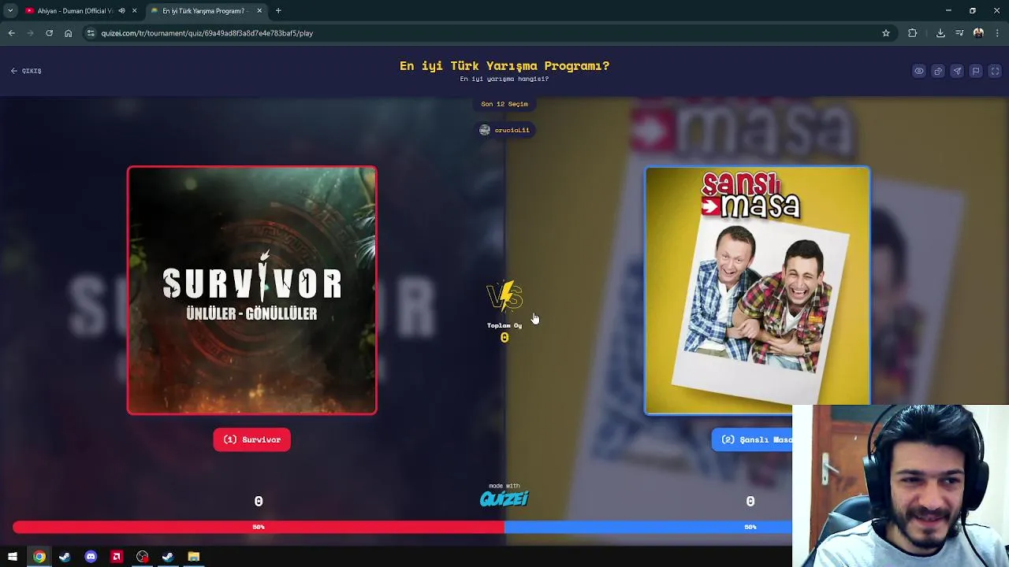Screen dimensions: 1009x567
Task: Open Discord from the taskbar
Action: (91, 557)
